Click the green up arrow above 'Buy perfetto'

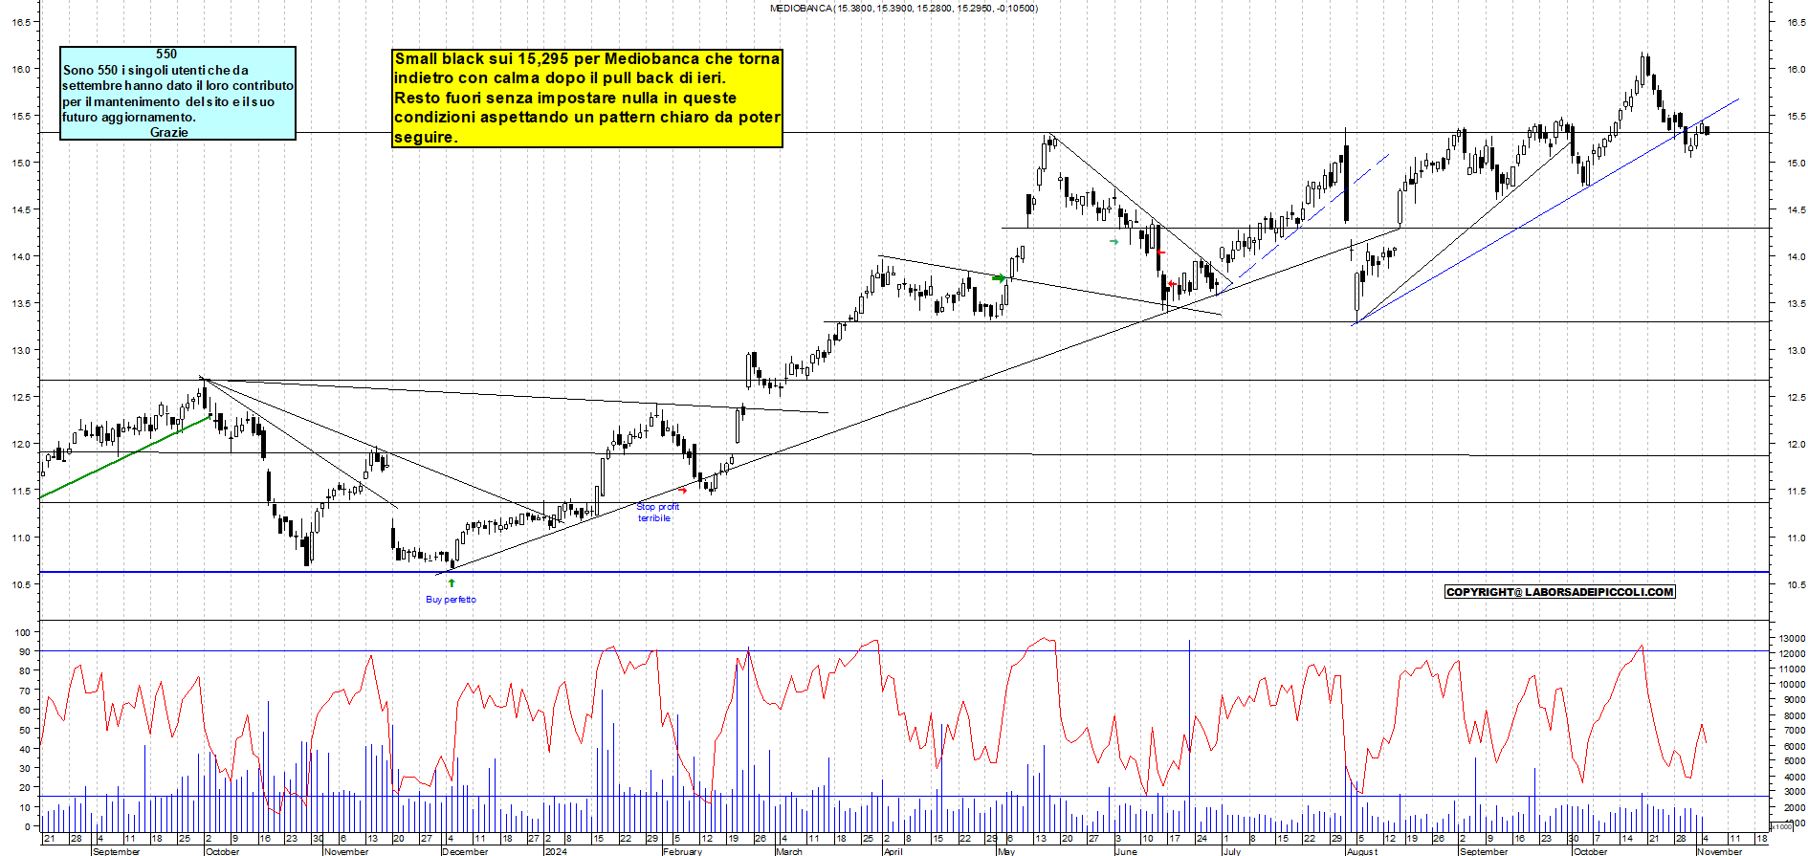click(452, 582)
